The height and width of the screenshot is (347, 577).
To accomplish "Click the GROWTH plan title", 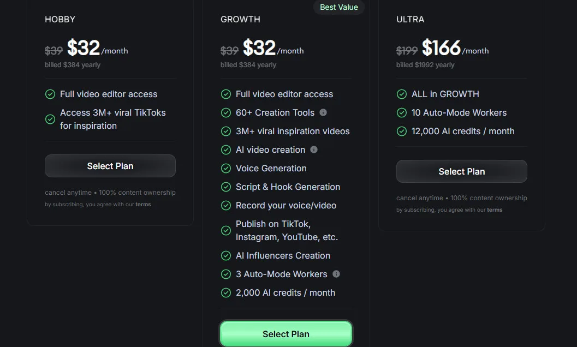I will point(240,19).
